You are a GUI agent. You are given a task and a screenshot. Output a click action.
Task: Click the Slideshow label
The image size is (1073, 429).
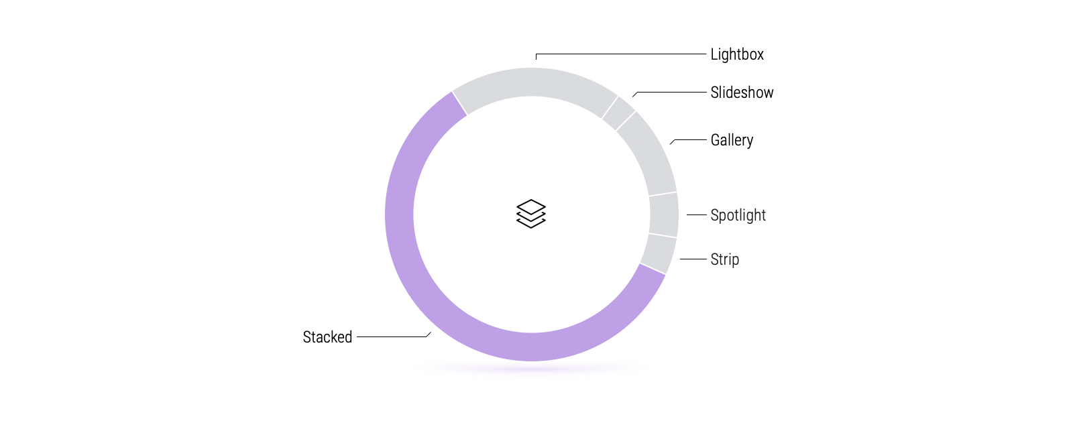tap(742, 93)
